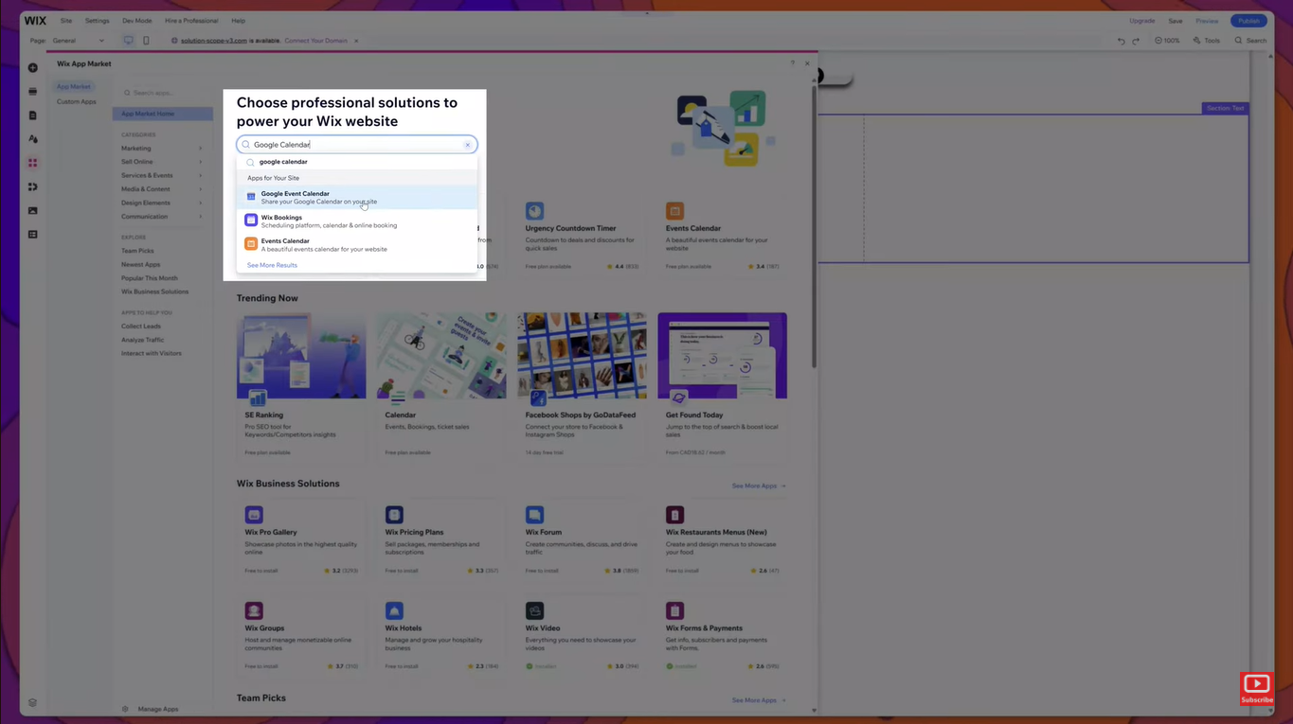Open the Help menu
This screenshot has width=1293, height=724.
click(239, 21)
